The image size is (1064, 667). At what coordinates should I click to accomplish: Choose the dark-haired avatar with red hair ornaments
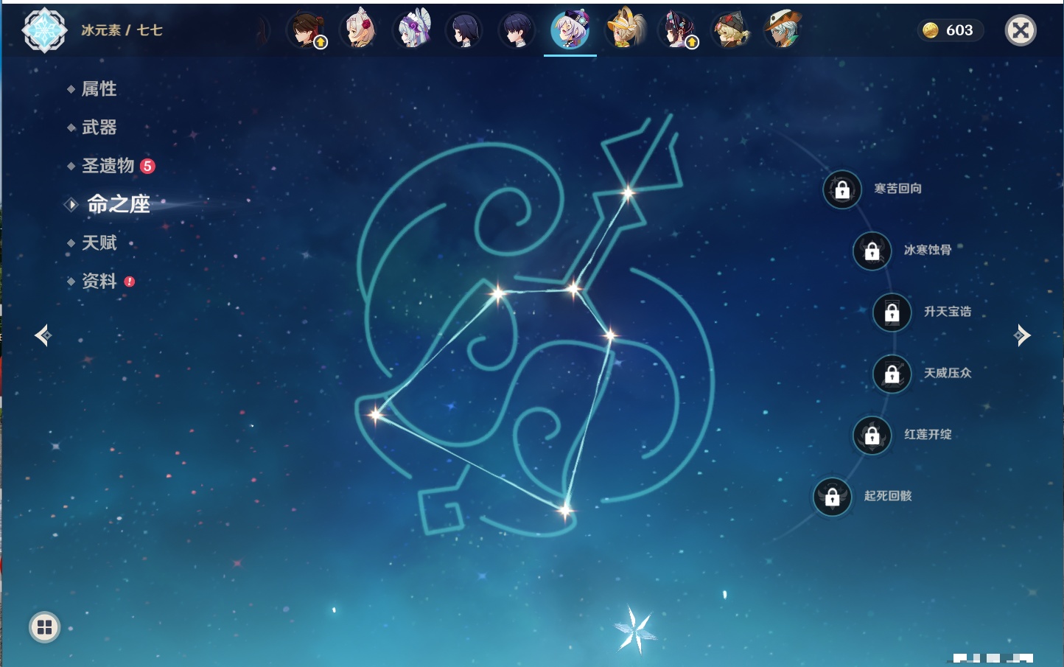(x=678, y=30)
